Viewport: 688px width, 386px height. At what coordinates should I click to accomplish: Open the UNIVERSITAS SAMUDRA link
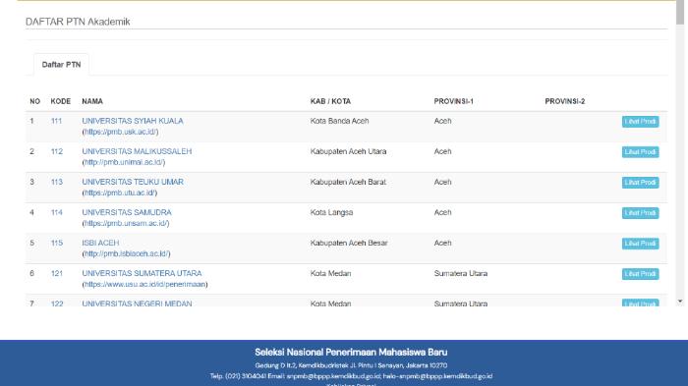tap(127, 212)
